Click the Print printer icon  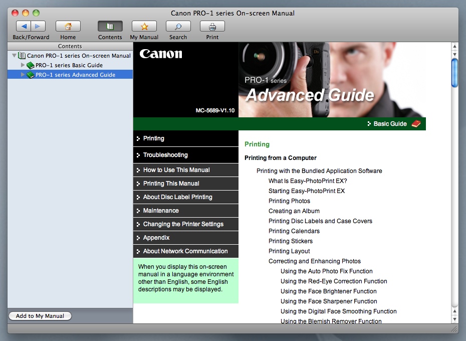212,26
